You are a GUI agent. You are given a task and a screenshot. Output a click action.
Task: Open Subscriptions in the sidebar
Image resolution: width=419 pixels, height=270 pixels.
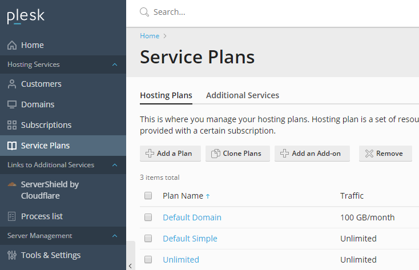pos(63,125)
